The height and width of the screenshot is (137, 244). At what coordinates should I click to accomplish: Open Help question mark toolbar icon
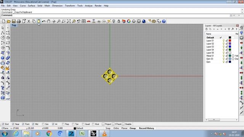tap(164, 21)
